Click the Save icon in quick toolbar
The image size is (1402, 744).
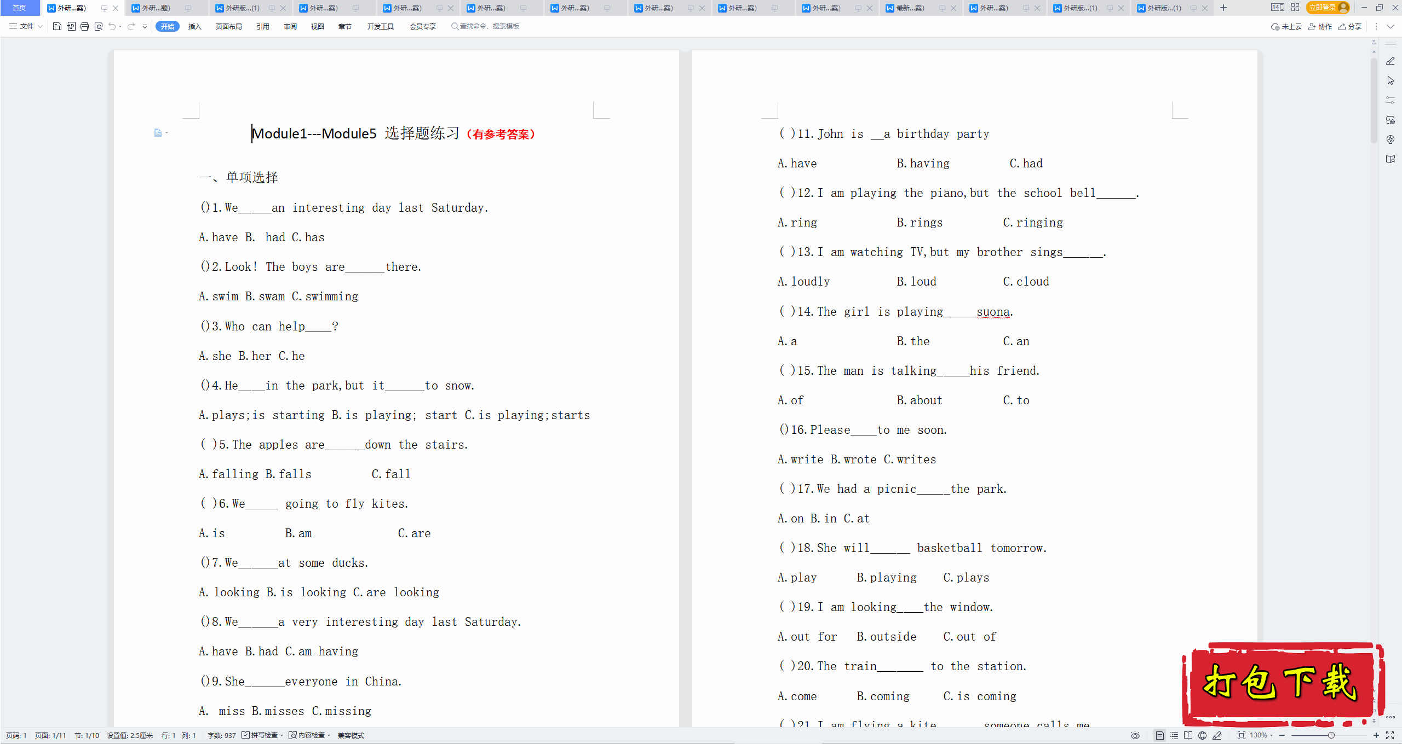(x=57, y=26)
